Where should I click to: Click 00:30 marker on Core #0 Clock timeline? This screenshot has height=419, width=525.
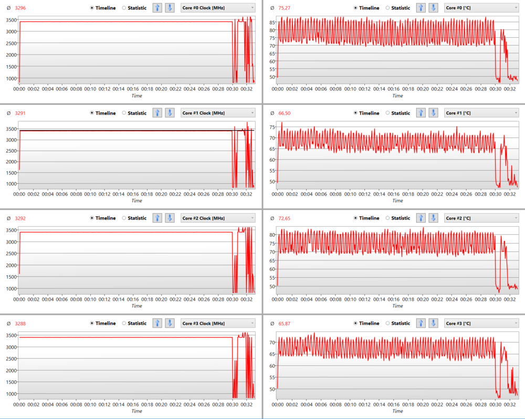(232, 89)
